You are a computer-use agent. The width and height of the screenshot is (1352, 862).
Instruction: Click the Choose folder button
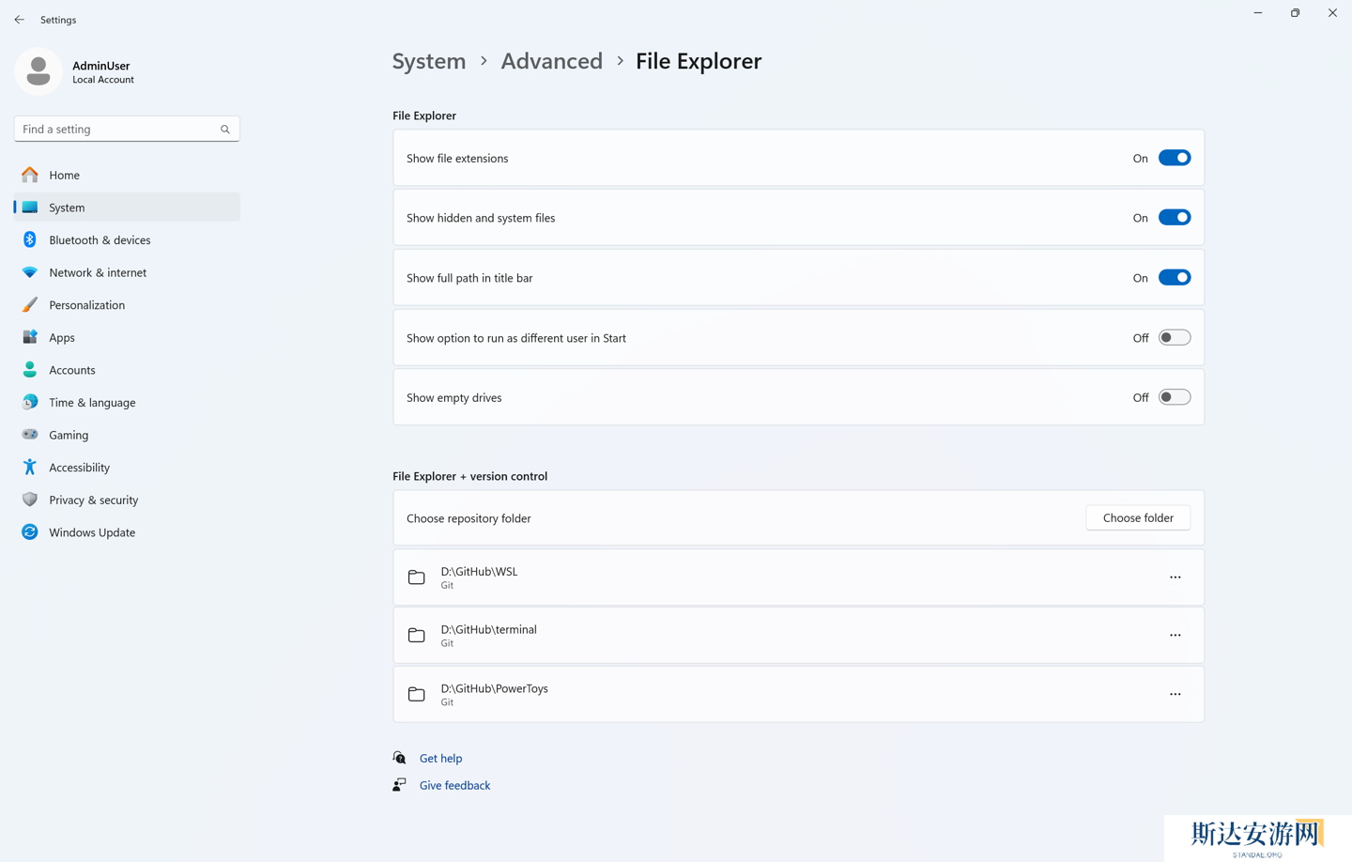pyautogui.click(x=1137, y=518)
